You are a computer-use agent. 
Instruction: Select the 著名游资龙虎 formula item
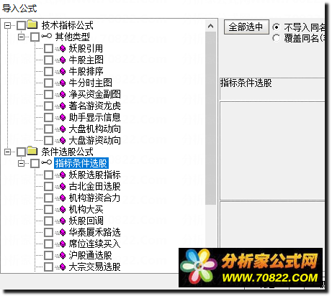94,106
